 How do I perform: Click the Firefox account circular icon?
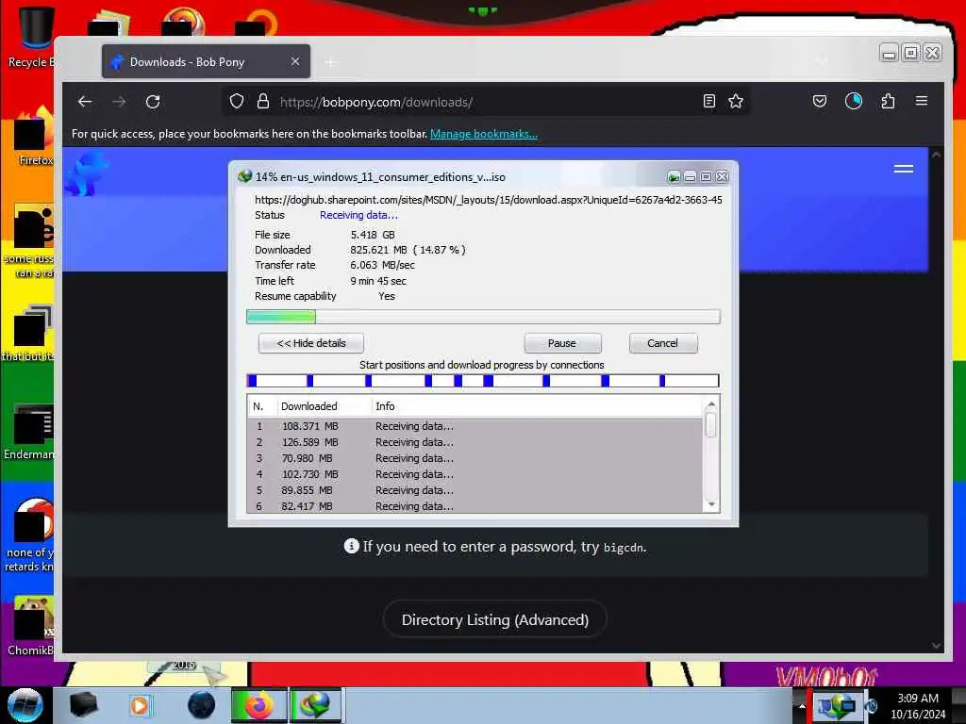(853, 102)
